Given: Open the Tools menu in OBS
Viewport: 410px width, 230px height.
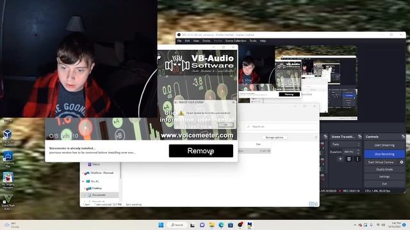Looking at the screenshot, I should 253,41.
